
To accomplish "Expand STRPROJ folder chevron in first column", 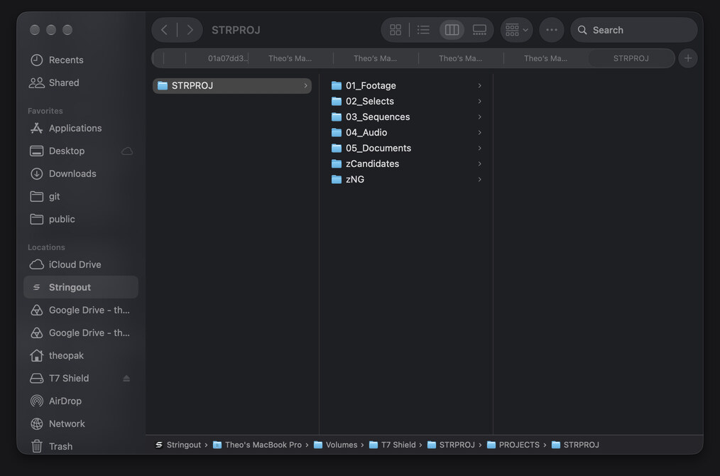I will pos(305,86).
